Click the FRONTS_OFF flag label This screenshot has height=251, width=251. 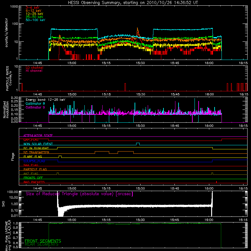(x=33, y=178)
